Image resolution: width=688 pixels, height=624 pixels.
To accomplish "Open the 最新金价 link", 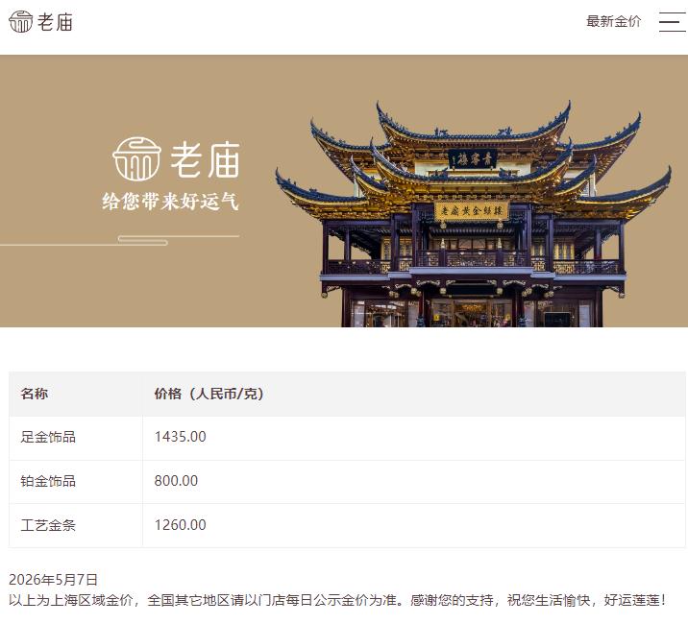I will click(x=613, y=21).
